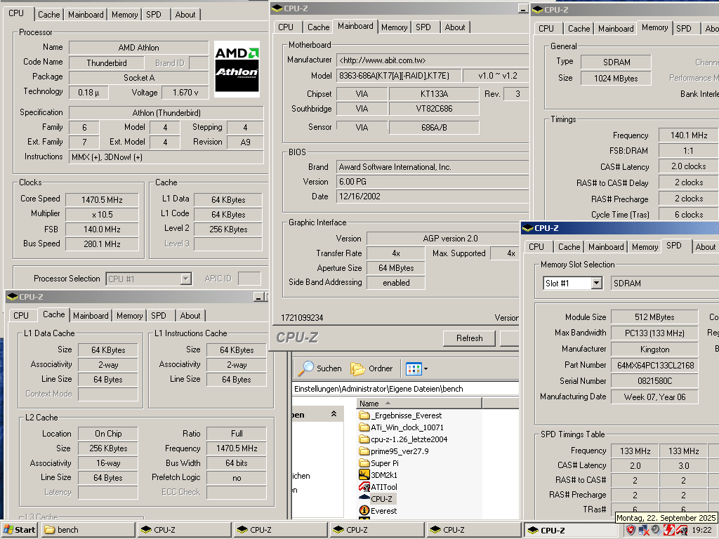The width and height of the screenshot is (719, 539).
Task: Click the 19:22 taskbar clock
Action: (x=702, y=531)
